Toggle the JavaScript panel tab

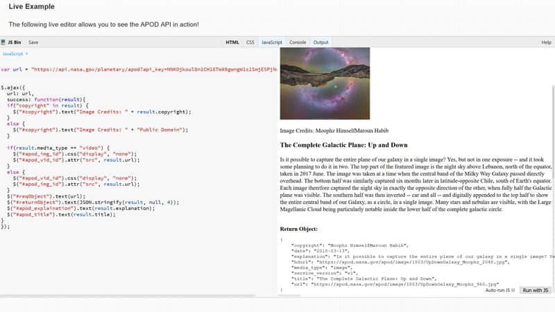272,42
